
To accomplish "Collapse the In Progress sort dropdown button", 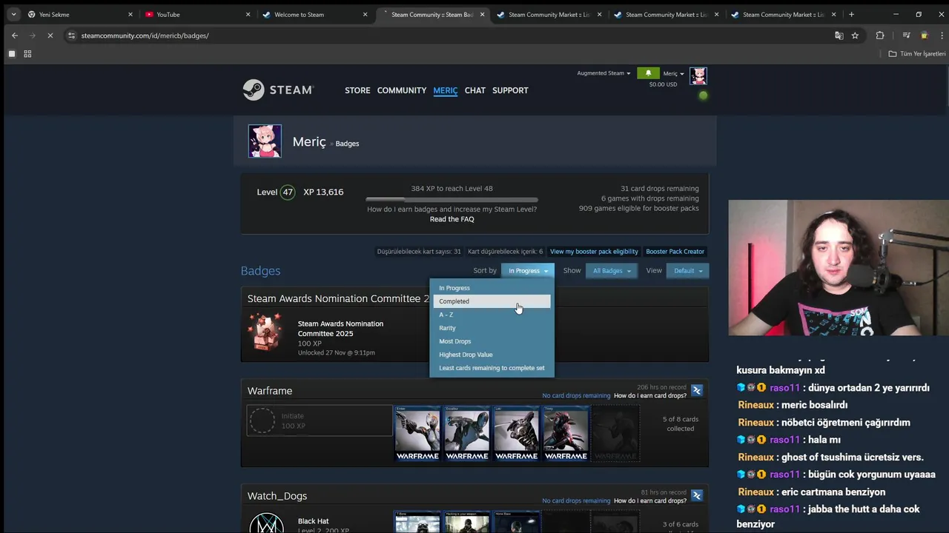I will [528, 271].
